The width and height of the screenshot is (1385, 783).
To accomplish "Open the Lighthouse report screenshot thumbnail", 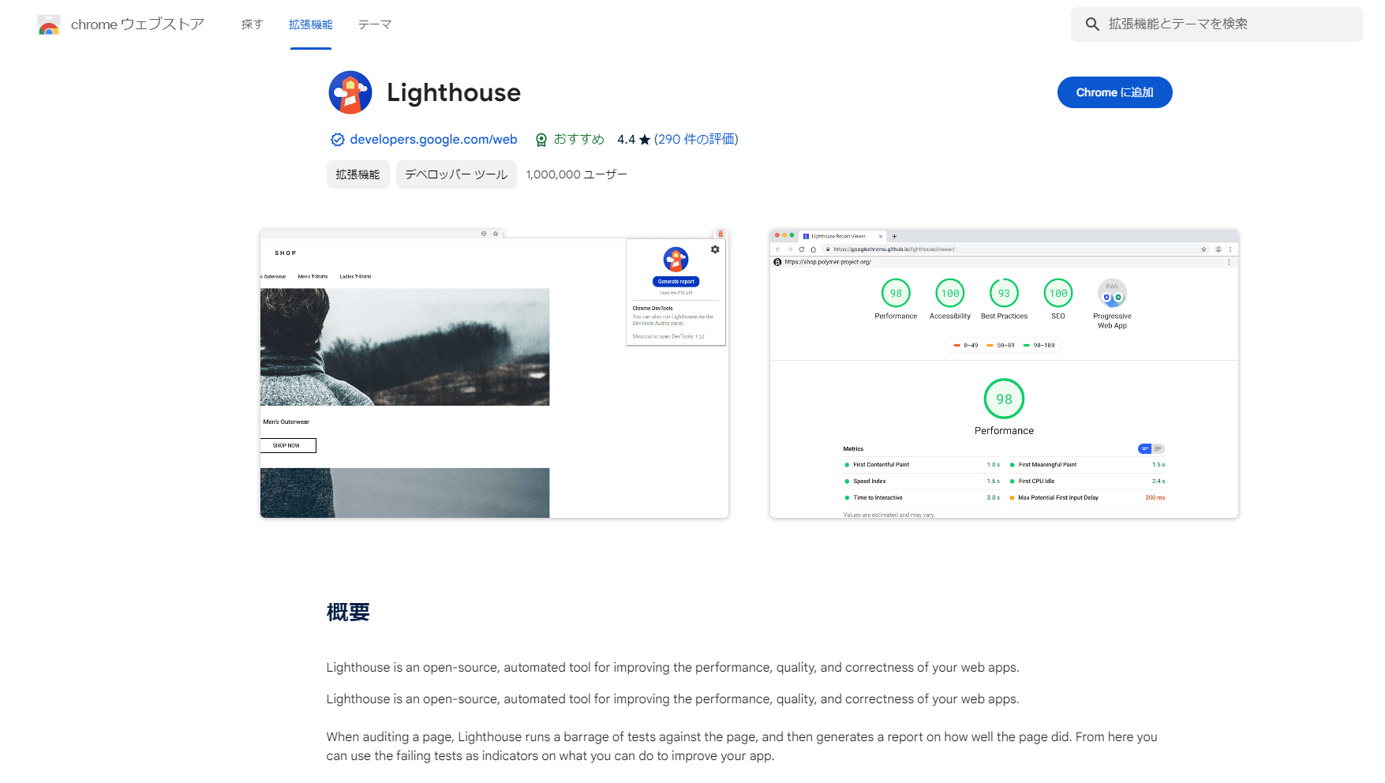I will pyautogui.click(x=1004, y=374).
